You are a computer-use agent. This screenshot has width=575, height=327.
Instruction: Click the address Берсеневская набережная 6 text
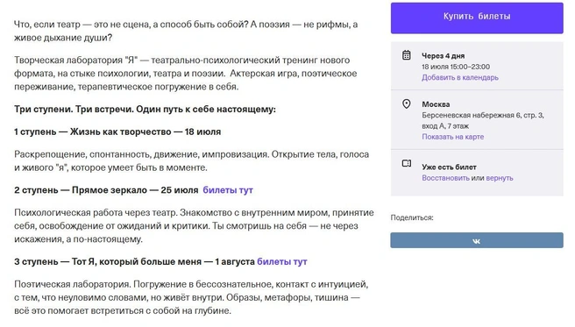coord(483,121)
